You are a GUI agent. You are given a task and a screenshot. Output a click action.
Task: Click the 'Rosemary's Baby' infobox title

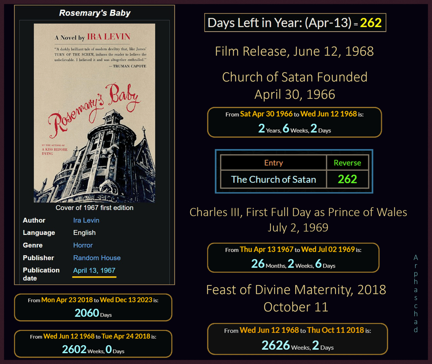coord(94,13)
